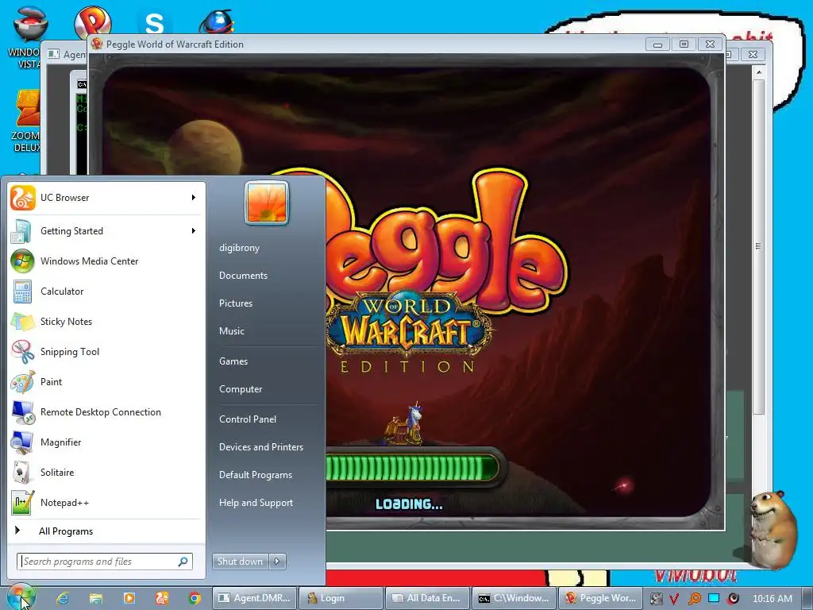The height and width of the screenshot is (610, 813).
Task: Click the blue monitor tray icon
Action: (714, 598)
